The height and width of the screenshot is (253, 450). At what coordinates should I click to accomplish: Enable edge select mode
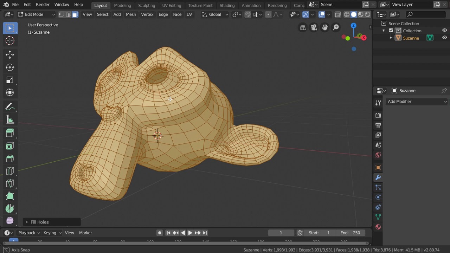tap(68, 14)
